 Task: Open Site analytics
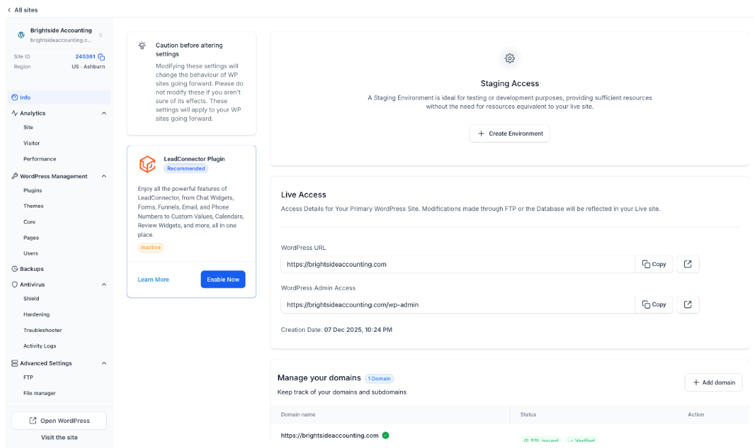29,128
